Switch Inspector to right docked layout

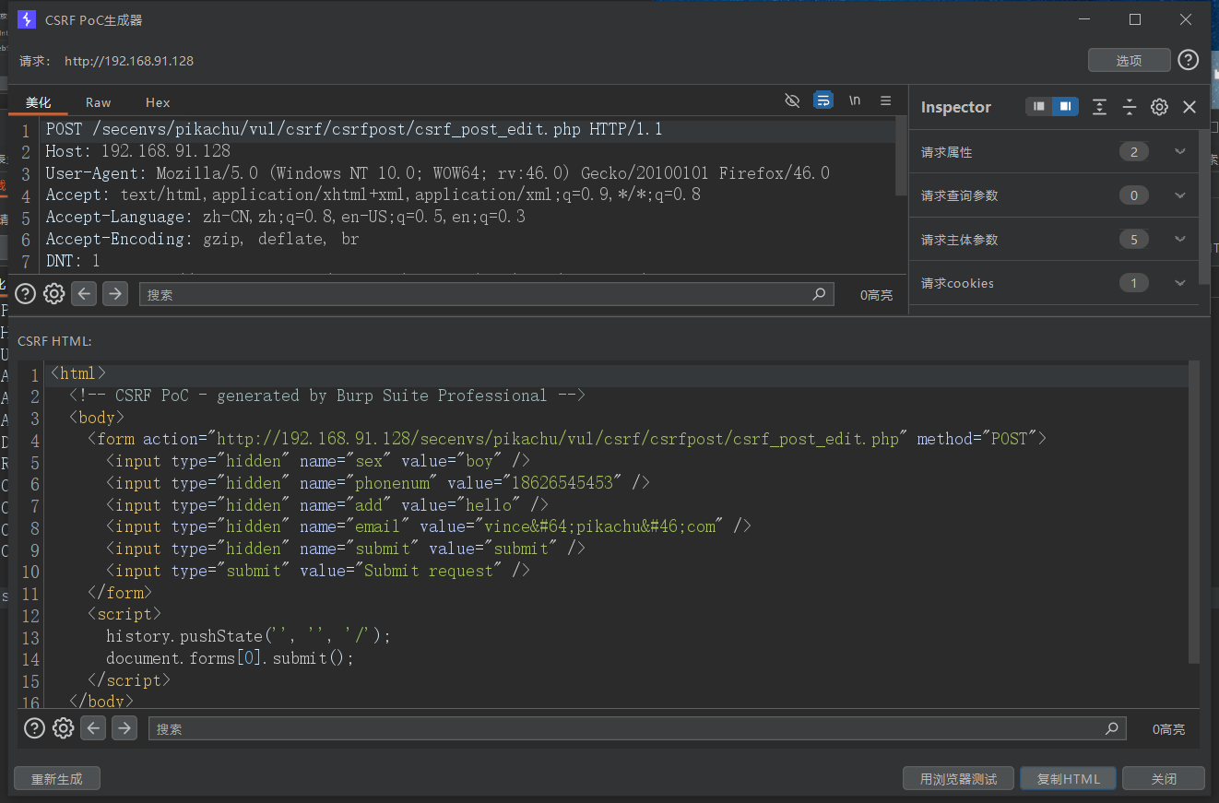click(1065, 107)
